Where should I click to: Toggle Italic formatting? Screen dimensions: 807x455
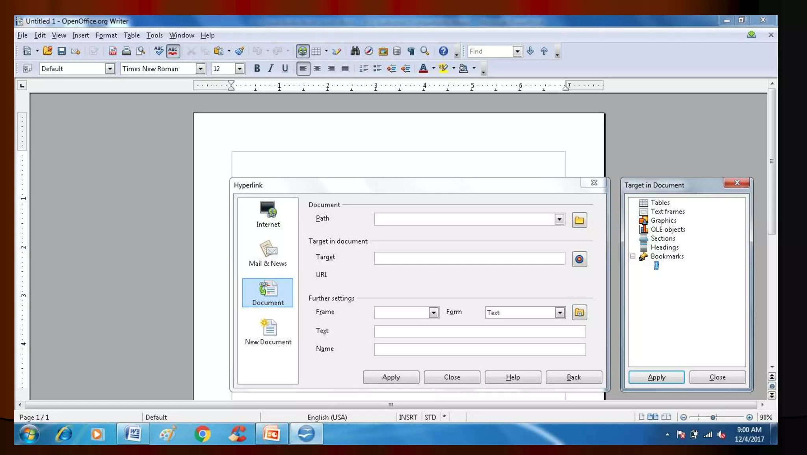271,69
